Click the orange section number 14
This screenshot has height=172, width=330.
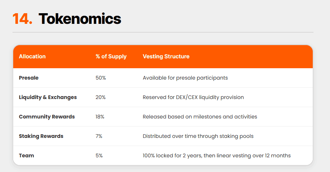(22, 19)
